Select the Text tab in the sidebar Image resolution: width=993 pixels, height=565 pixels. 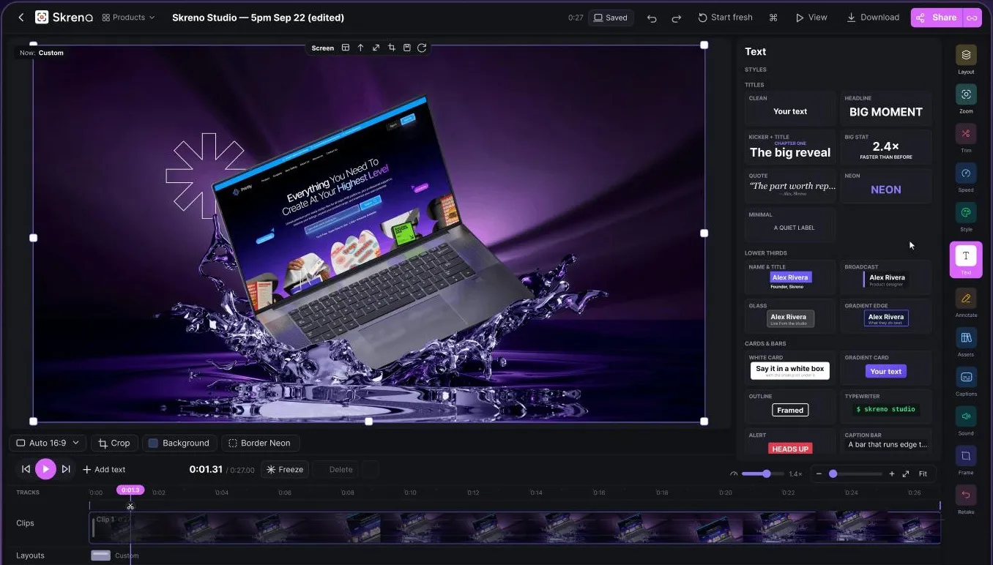pyautogui.click(x=966, y=260)
